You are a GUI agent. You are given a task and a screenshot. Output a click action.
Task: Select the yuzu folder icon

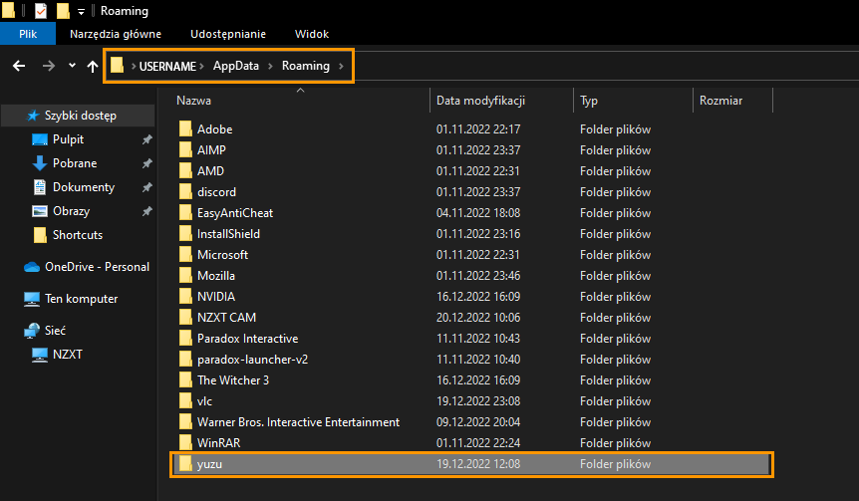pos(185,464)
